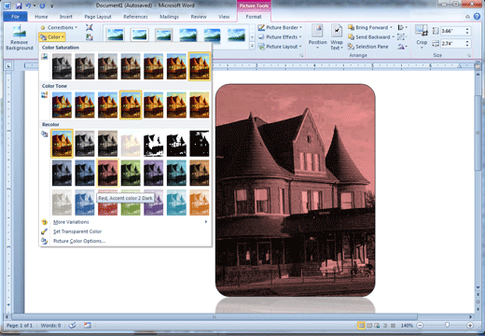Choose the No Recolor swatch

62,144
